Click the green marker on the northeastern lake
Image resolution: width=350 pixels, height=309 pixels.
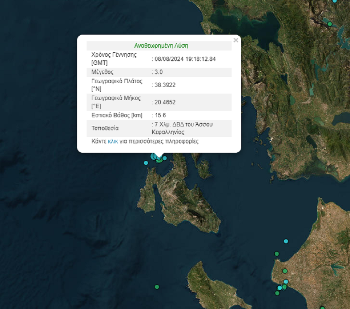coord(330,24)
